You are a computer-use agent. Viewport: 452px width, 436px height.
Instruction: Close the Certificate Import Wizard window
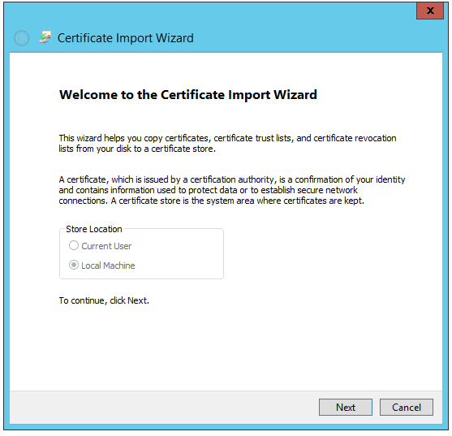tap(430, 11)
